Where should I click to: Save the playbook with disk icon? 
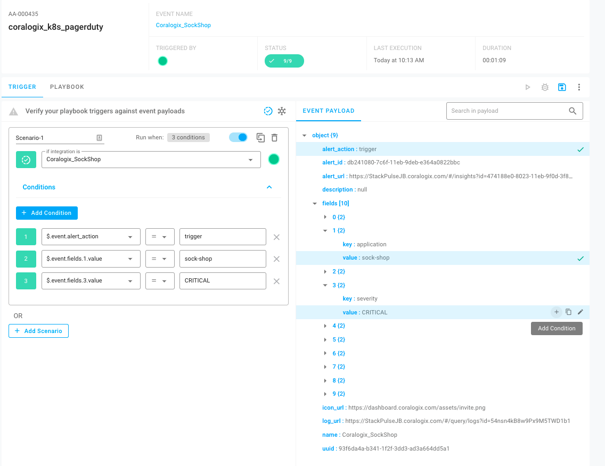[x=562, y=87]
